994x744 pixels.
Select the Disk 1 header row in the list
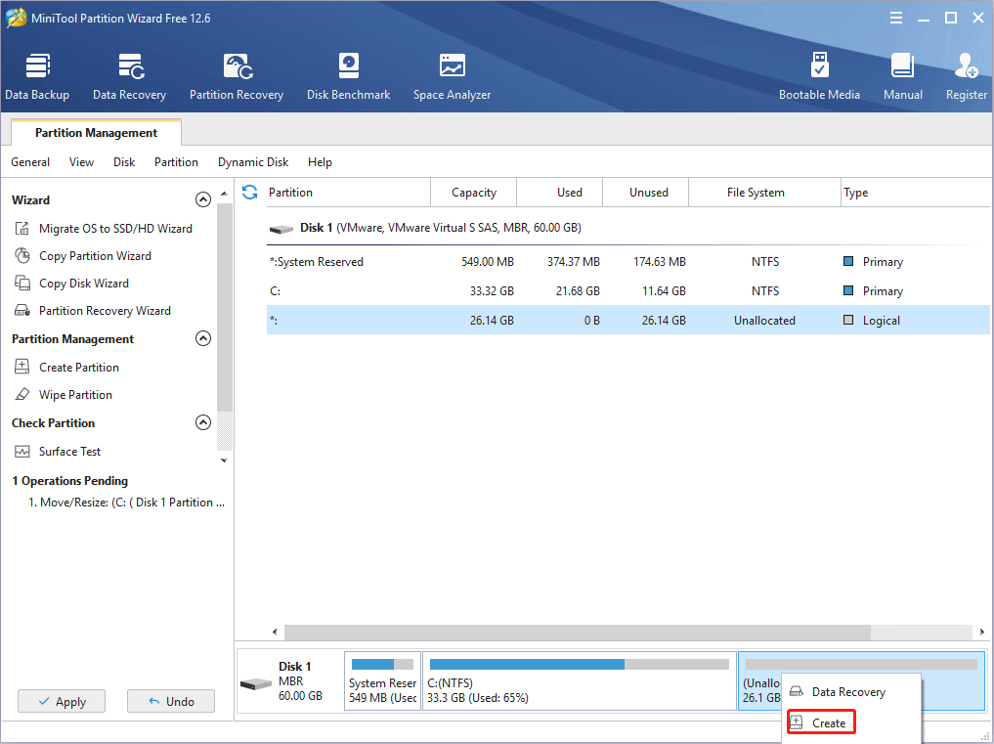point(627,228)
